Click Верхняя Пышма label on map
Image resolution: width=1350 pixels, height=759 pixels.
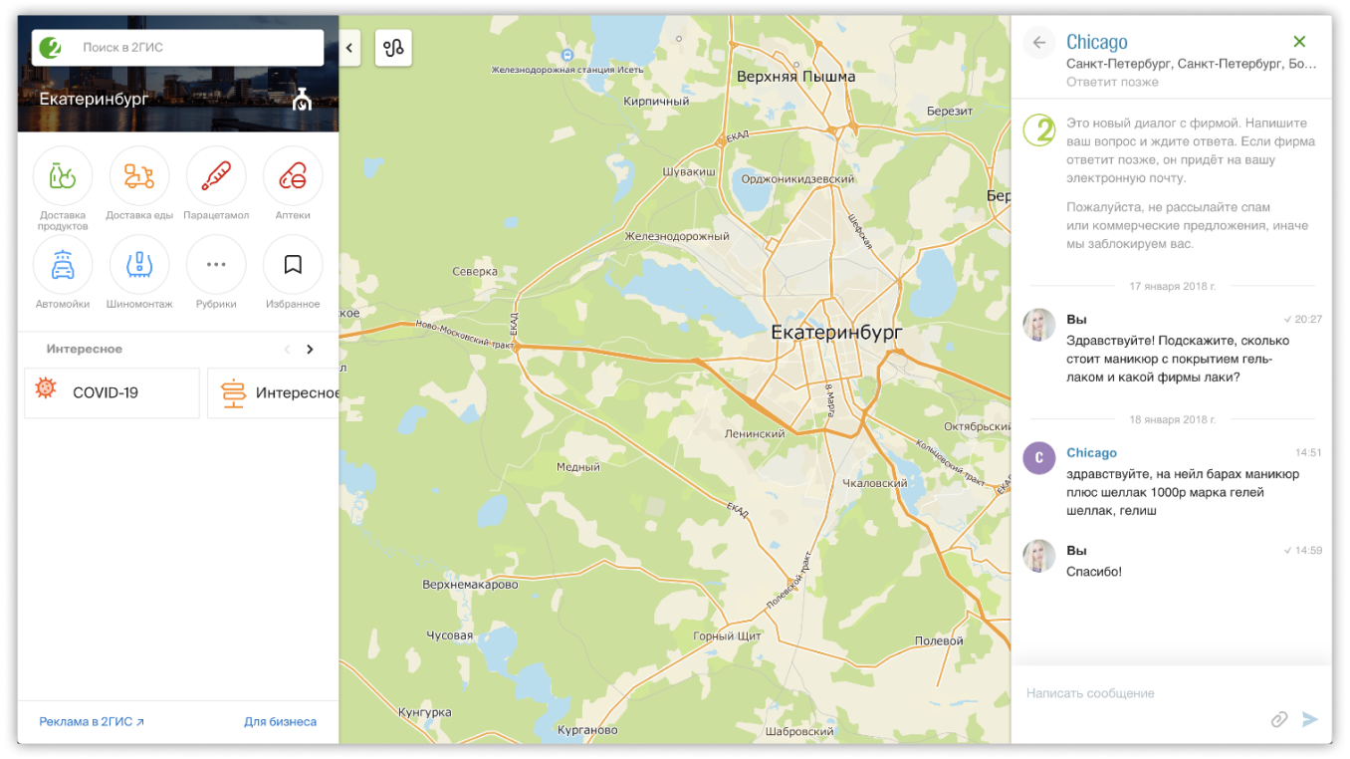[x=795, y=77]
